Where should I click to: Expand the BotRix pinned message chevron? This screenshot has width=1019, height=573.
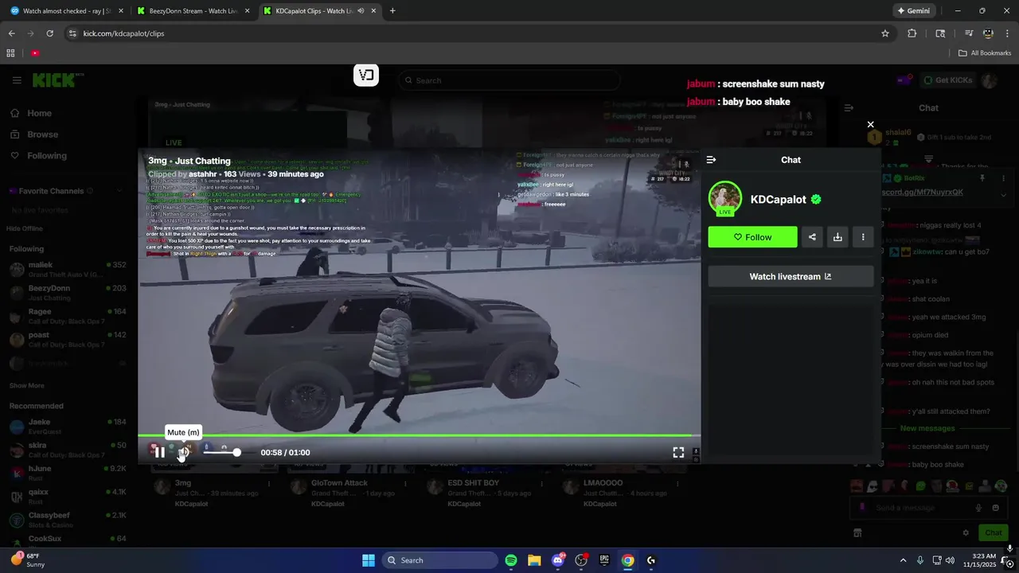[1003, 195]
